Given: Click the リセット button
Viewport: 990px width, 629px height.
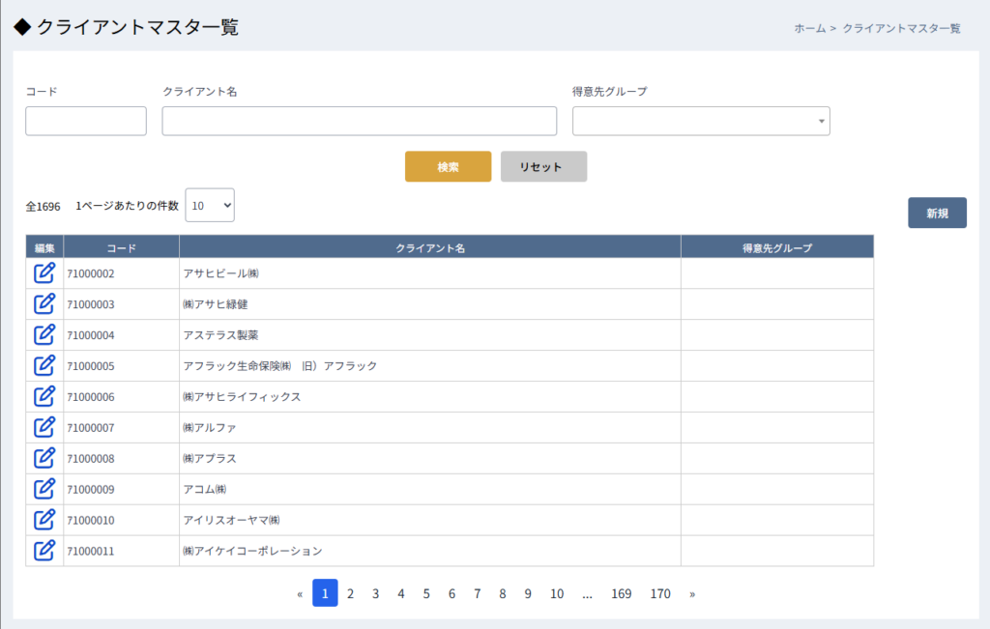Looking at the screenshot, I should click(x=543, y=166).
